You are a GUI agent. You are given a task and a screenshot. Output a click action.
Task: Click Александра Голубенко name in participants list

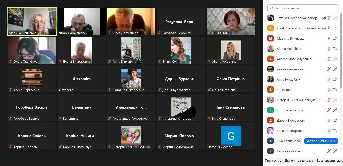294,59
